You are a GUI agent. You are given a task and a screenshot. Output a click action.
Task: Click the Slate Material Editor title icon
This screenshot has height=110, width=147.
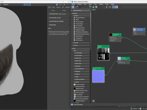(72, 2)
